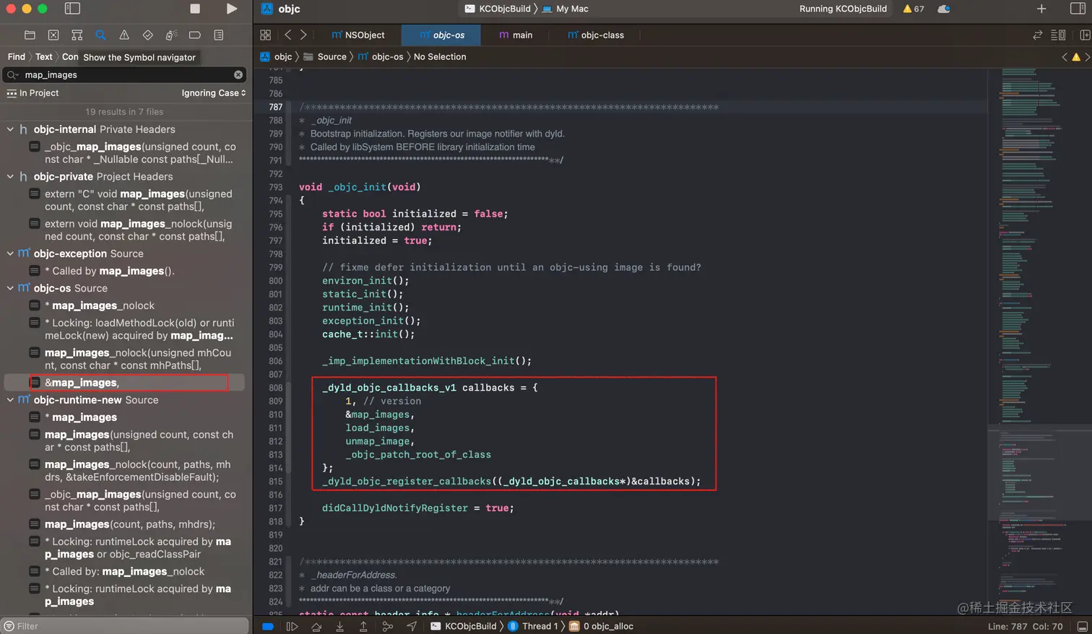Stop the running KCObjcBuild scheme
This screenshot has height=634, width=1092.
[x=195, y=9]
